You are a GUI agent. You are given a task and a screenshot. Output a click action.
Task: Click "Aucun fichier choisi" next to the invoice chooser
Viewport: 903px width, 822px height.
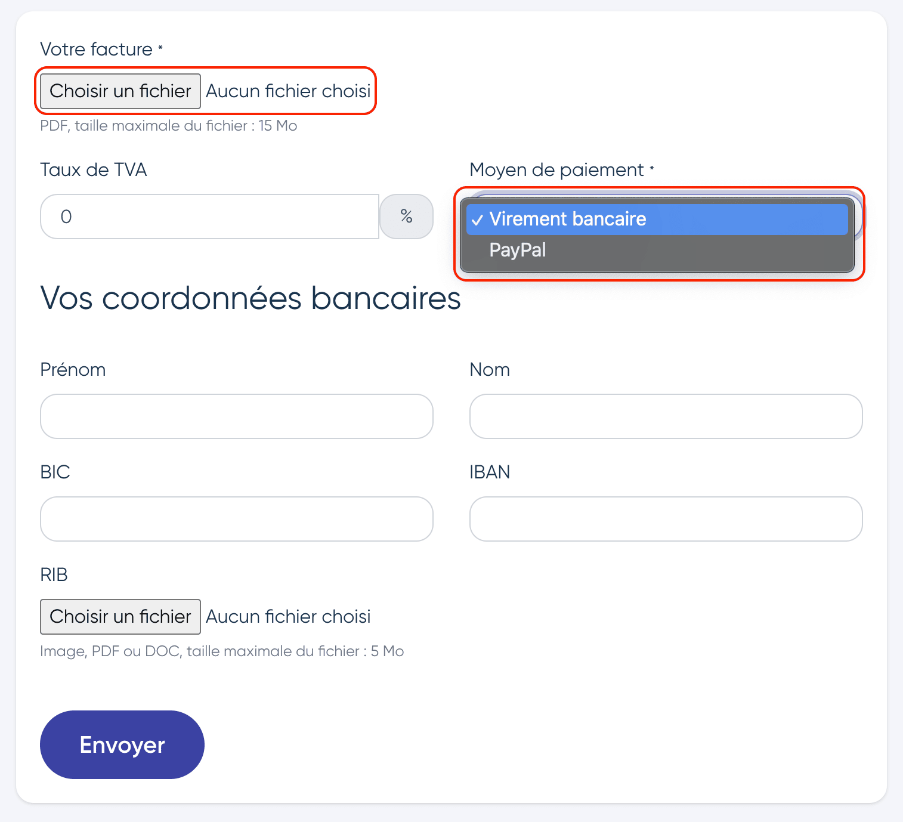pyautogui.click(x=288, y=91)
